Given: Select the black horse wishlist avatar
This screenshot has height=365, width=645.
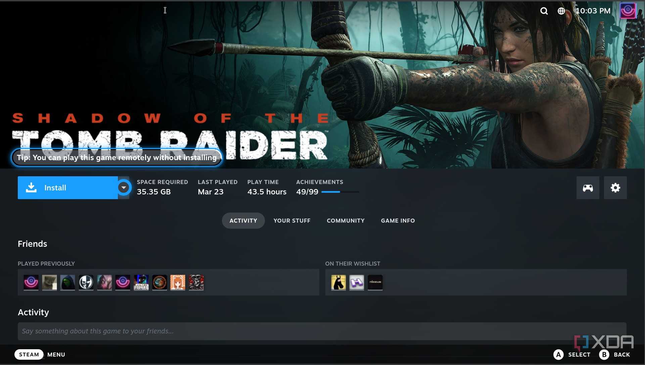Looking at the screenshot, I should pos(338,282).
